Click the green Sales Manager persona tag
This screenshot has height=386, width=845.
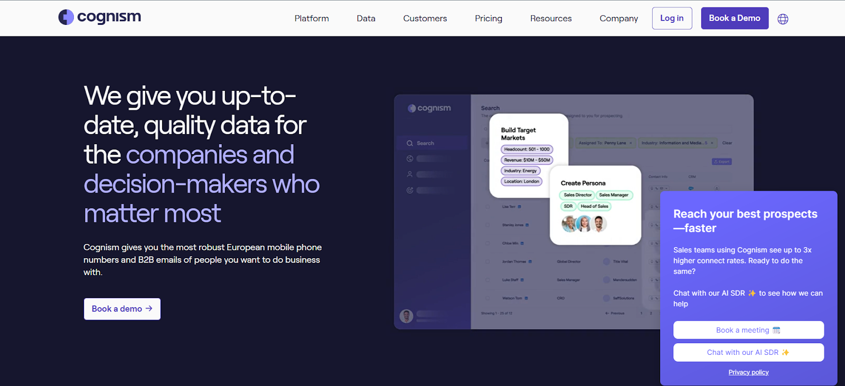point(614,195)
